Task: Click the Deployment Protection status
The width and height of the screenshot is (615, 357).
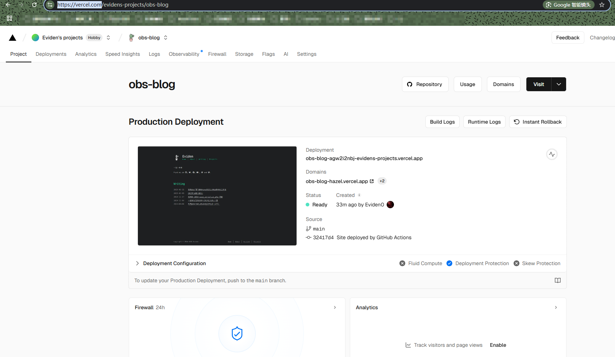Action: pos(477,263)
